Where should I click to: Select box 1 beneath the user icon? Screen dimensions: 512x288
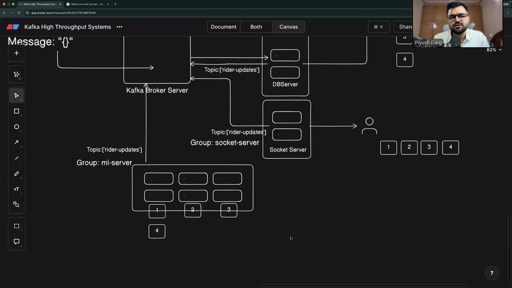coord(388,147)
